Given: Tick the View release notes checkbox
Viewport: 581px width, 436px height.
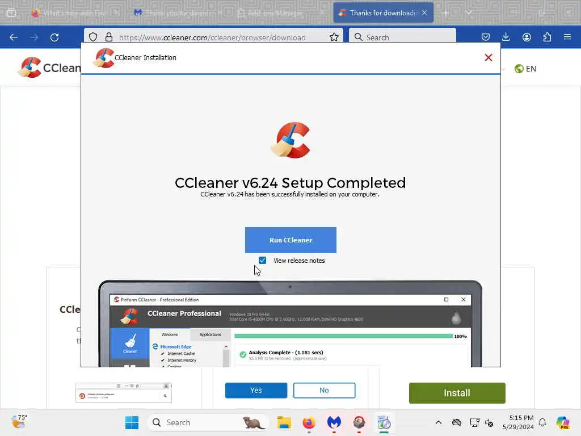Looking at the screenshot, I should click(x=262, y=260).
